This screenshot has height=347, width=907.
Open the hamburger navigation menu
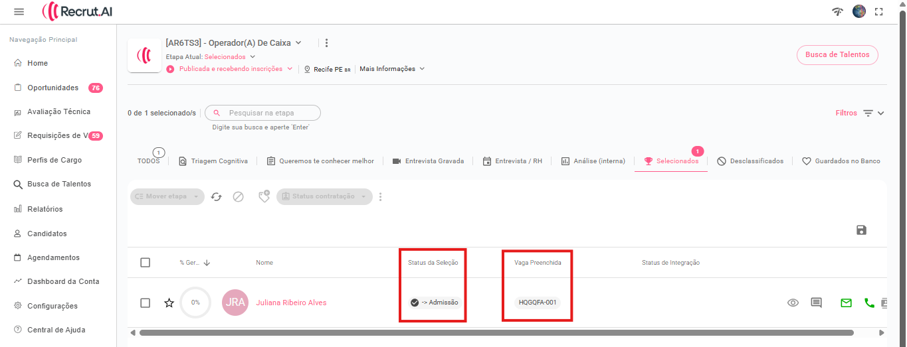pyautogui.click(x=19, y=12)
